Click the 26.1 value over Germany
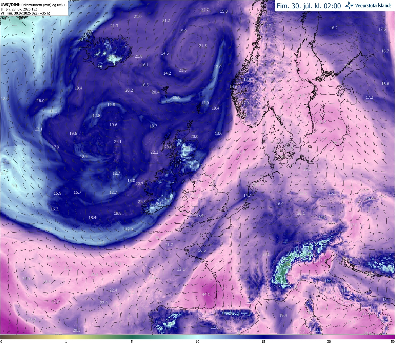This screenshot has width=395, height=344. coord(301,213)
